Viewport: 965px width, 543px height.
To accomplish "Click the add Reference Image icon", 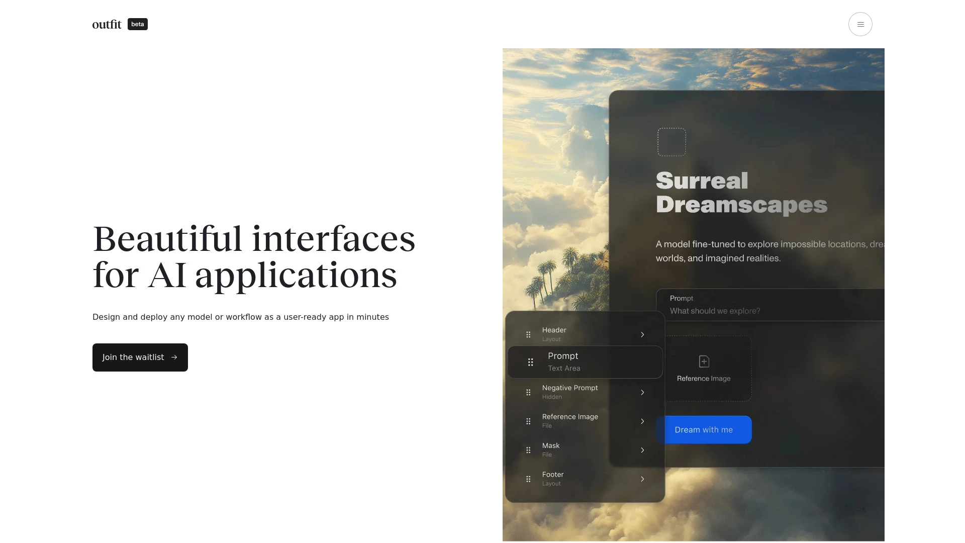I will pyautogui.click(x=704, y=361).
